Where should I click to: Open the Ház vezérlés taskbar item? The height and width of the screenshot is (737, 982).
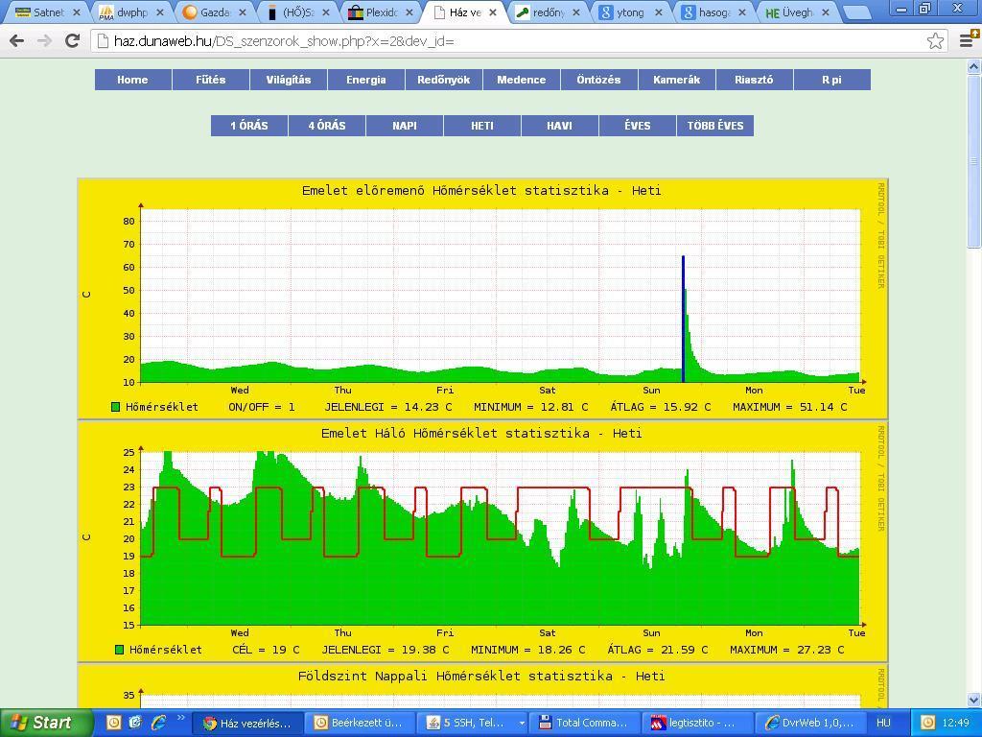[246, 723]
